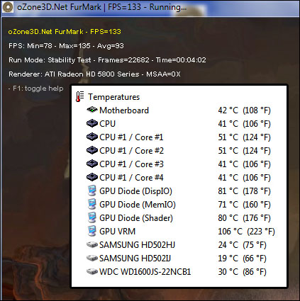Click the Temperatures section header
Image resolution: width=300 pixels, height=301 pixels.
(x=113, y=97)
